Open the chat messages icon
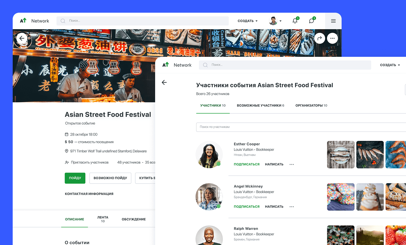 pos(311,21)
